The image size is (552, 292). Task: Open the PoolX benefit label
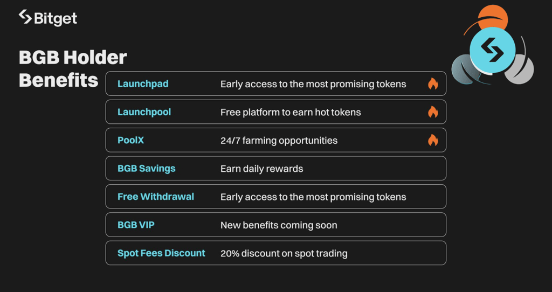[130, 140]
